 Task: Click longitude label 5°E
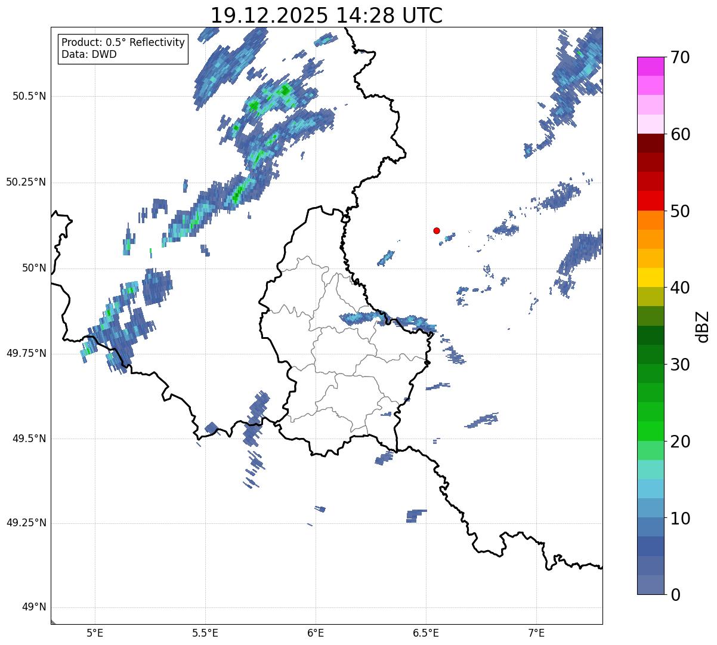pyautogui.click(x=95, y=633)
